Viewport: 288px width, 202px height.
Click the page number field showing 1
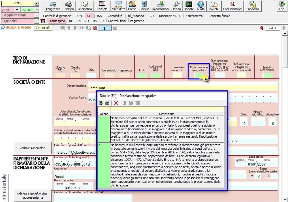(x=104, y=28)
